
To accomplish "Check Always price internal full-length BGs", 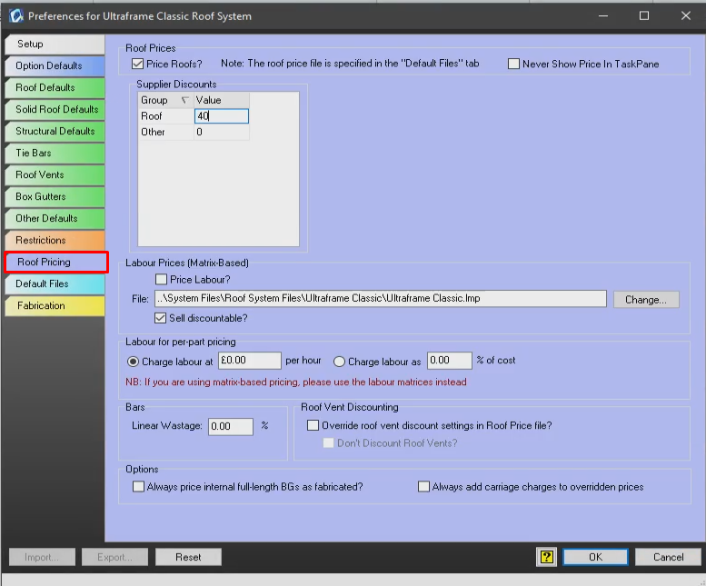I will (138, 487).
